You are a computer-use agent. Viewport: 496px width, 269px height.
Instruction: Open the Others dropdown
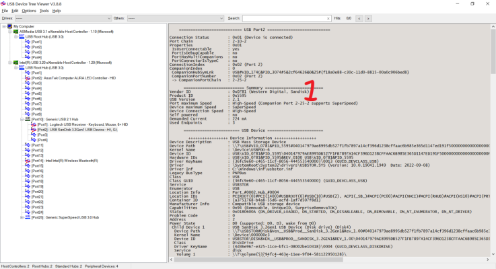point(176,18)
